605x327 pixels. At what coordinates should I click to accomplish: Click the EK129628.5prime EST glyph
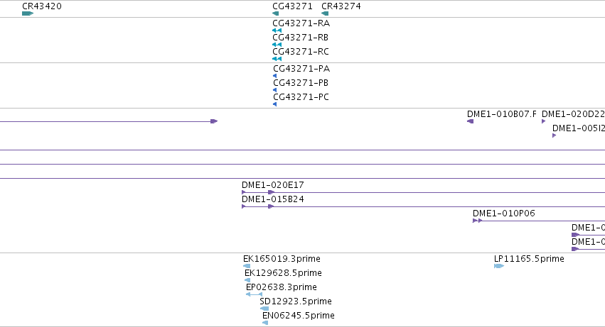pos(247,280)
